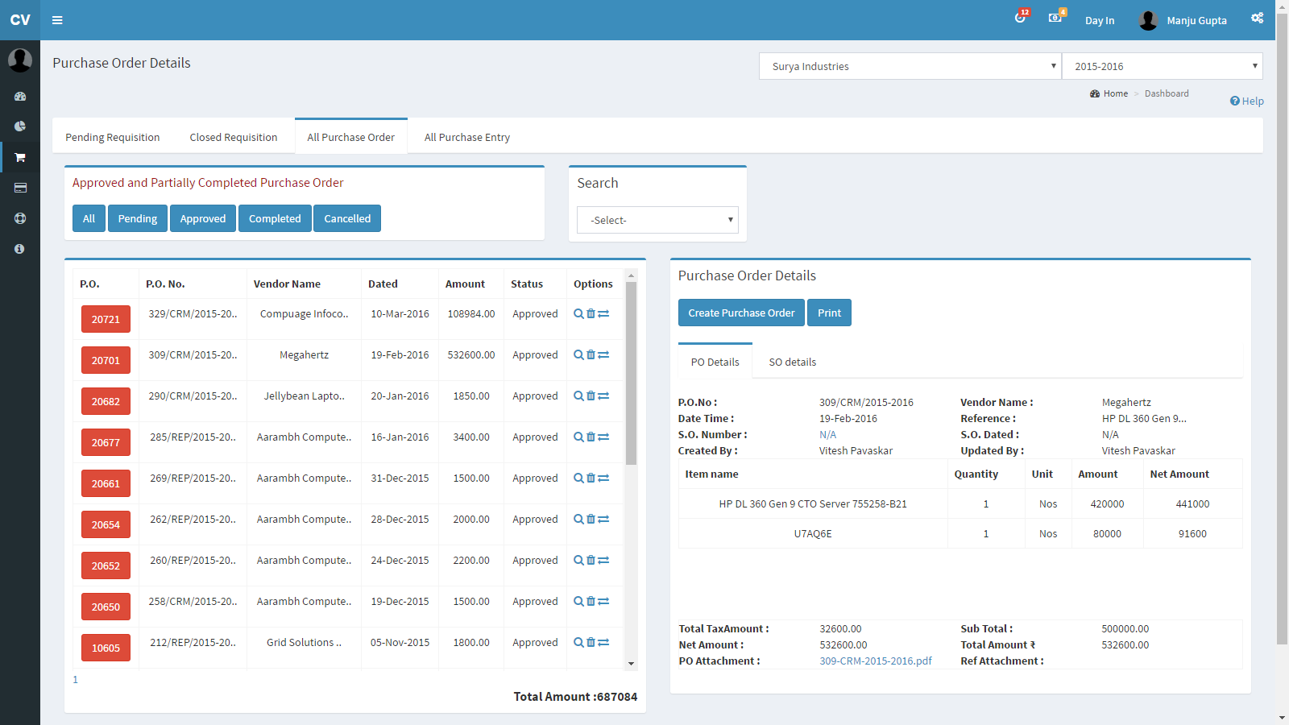
Task: Sort by the Vendor Name column header
Action: 287,284
